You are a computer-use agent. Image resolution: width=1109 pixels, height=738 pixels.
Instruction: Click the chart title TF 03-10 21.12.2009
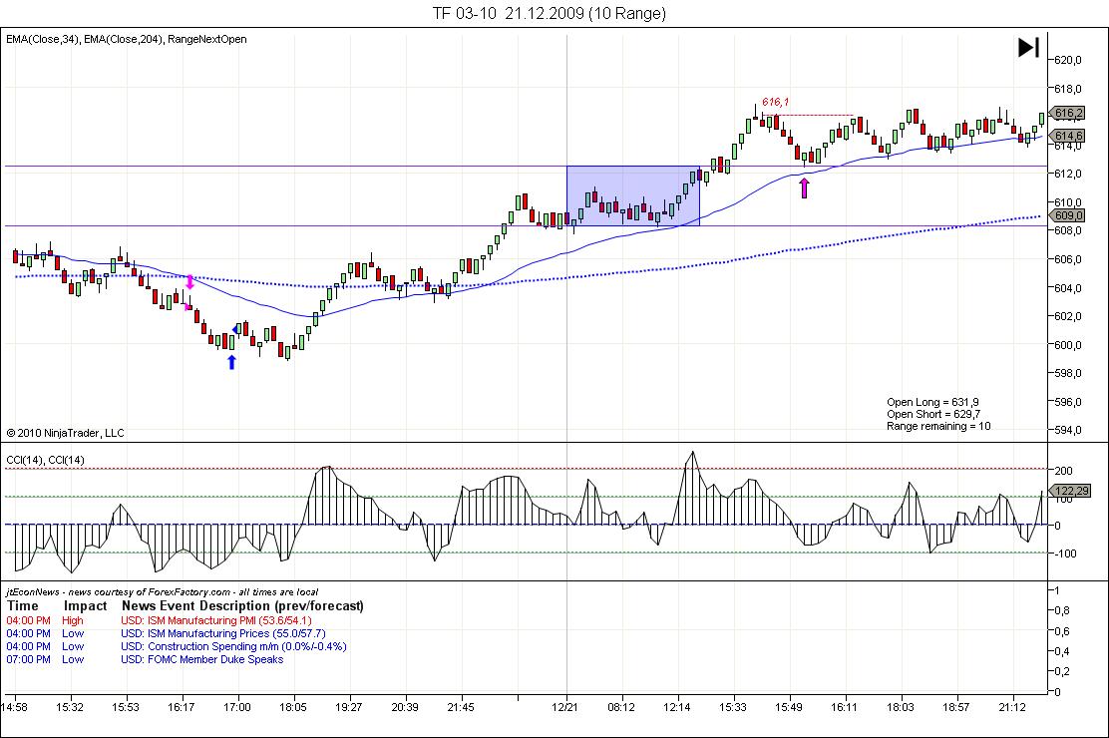click(x=550, y=13)
